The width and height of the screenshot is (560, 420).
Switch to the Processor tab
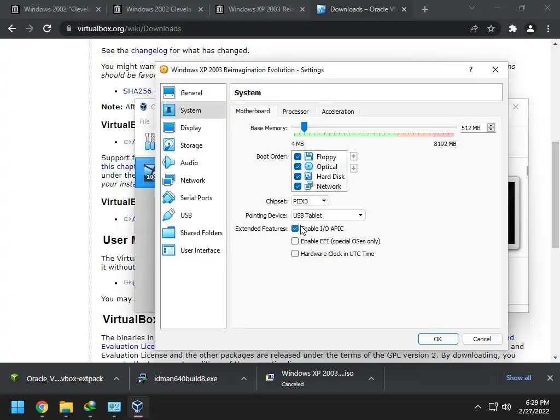pos(295,112)
